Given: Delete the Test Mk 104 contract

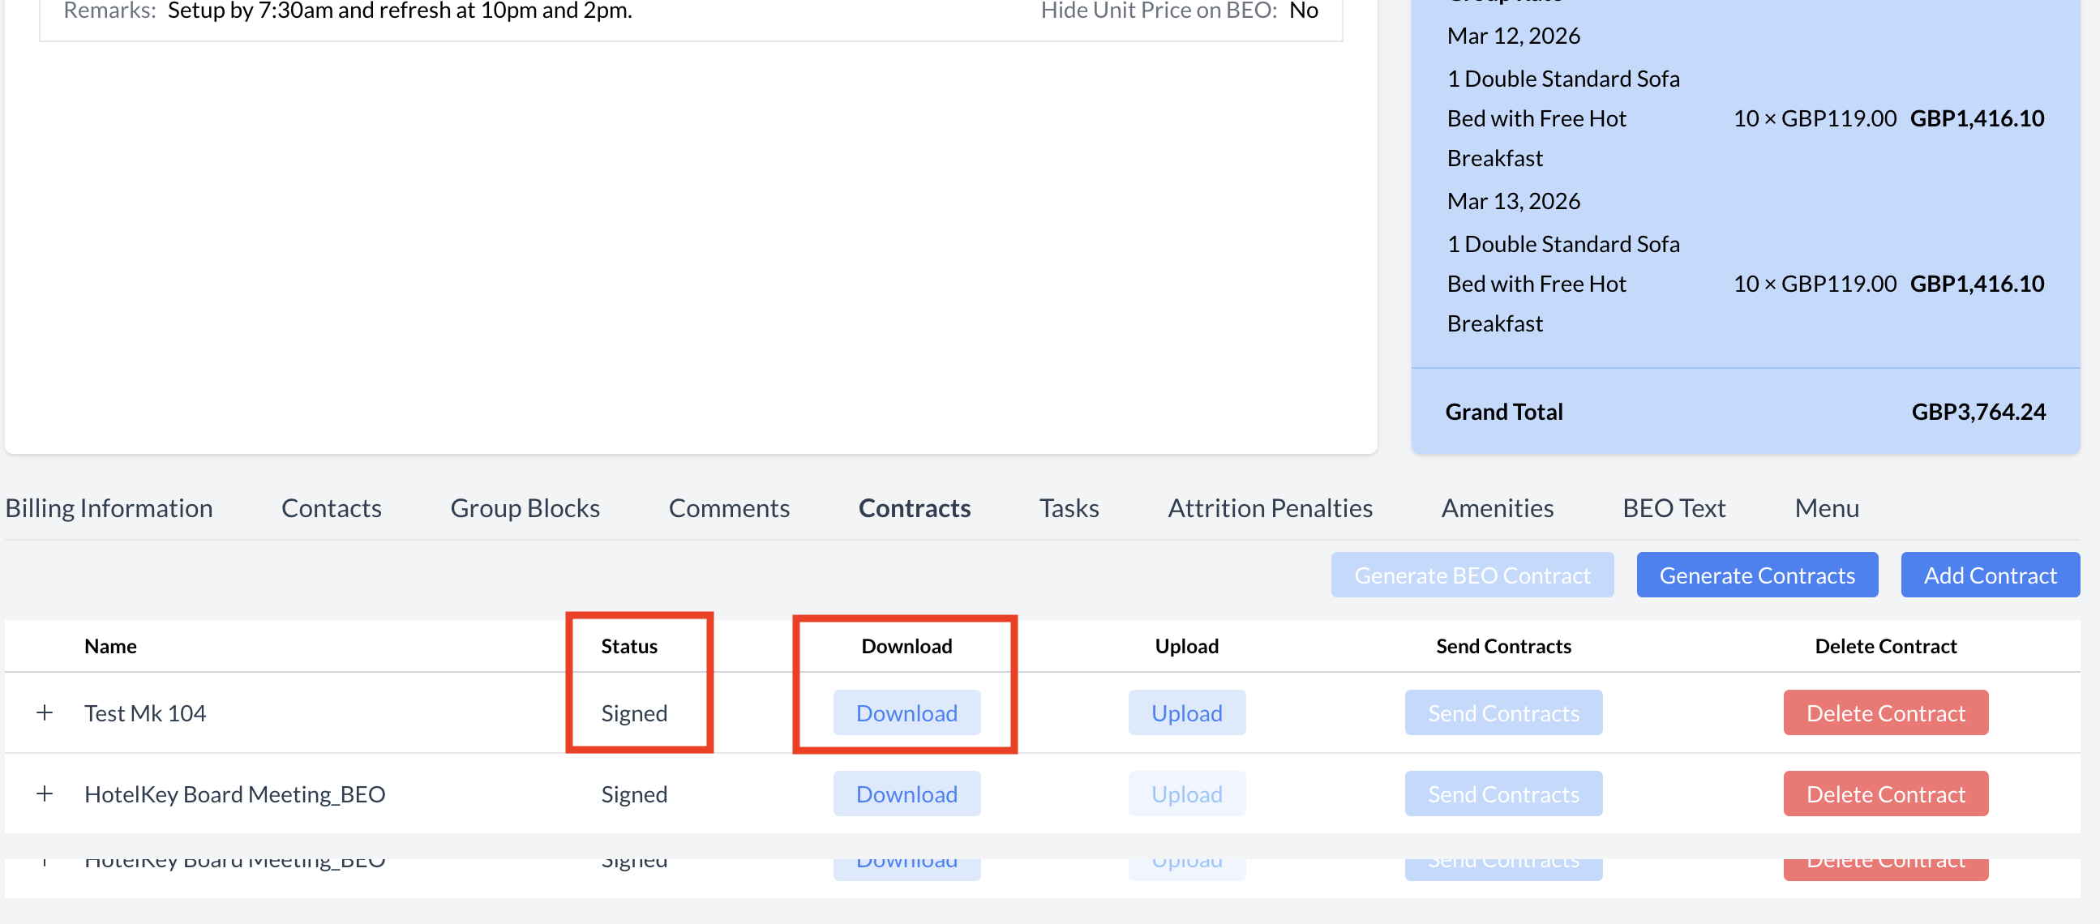Looking at the screenshot, I should pos(1885,713).
